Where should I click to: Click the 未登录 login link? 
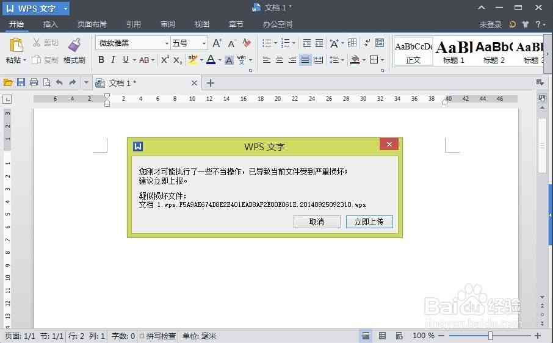coord(490,24)
